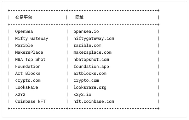Click the 网址 column header

(x=79, y=18)
